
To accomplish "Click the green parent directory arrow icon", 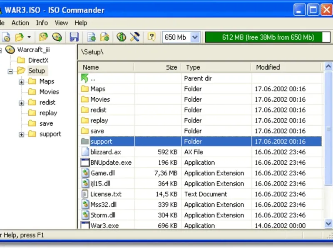I will point(85,78).
